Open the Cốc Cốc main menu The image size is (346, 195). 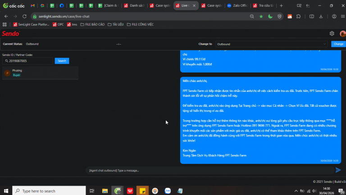[343, 16]
